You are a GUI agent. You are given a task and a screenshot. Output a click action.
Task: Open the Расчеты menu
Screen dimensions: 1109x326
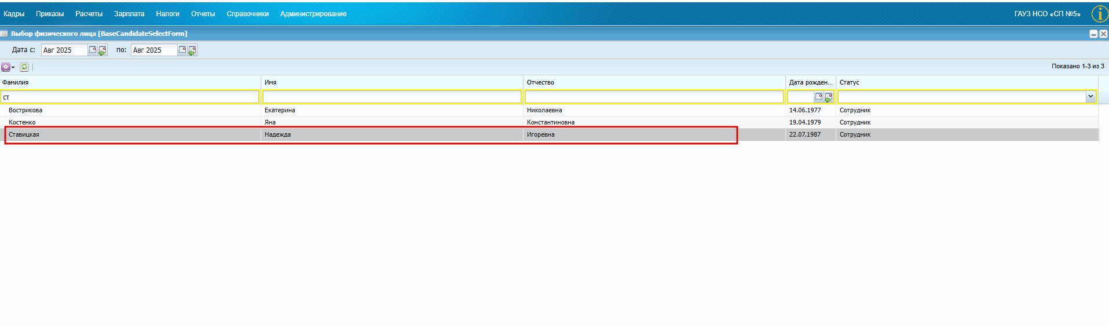tap(89, 14)
